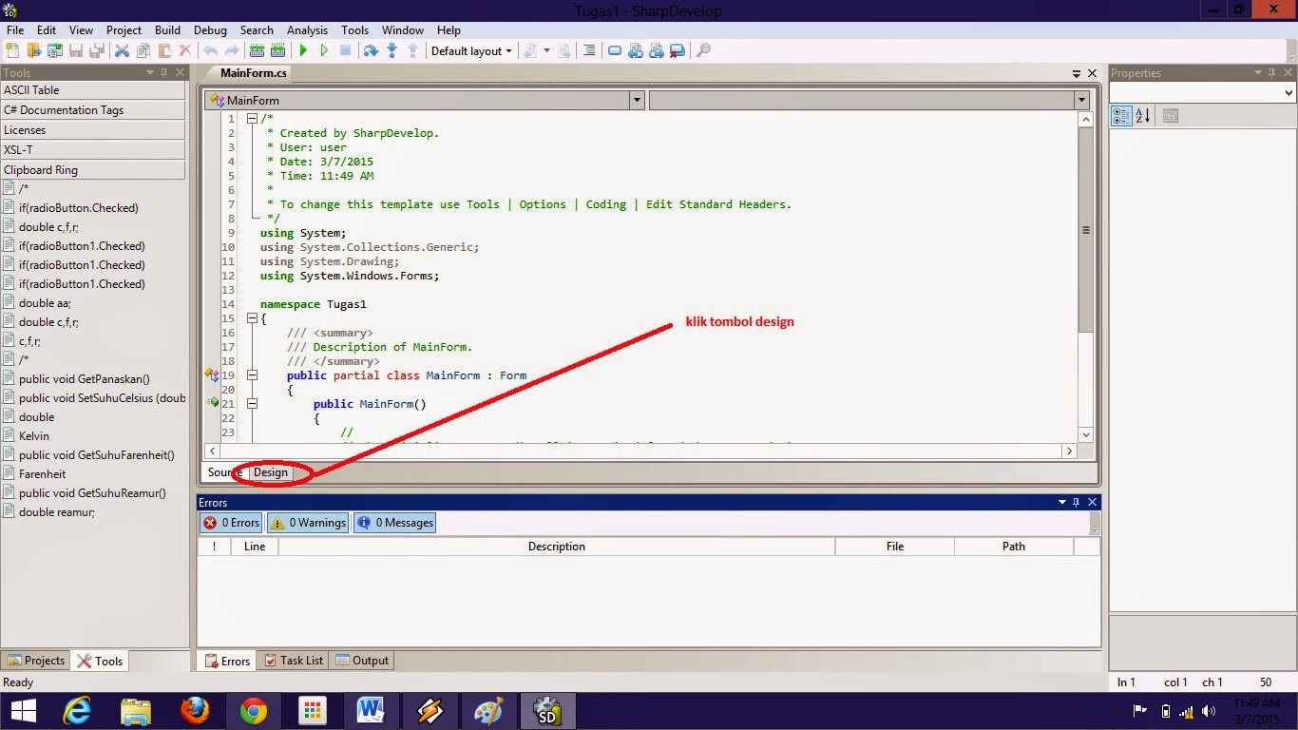
Task: Run the project with the solid green arrow
Action: 303,50
